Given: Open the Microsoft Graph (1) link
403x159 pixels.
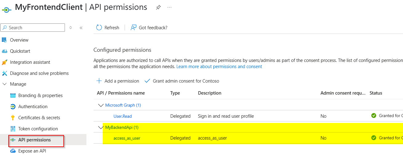Looking at the screenshot, I should [x=123, y=105].
